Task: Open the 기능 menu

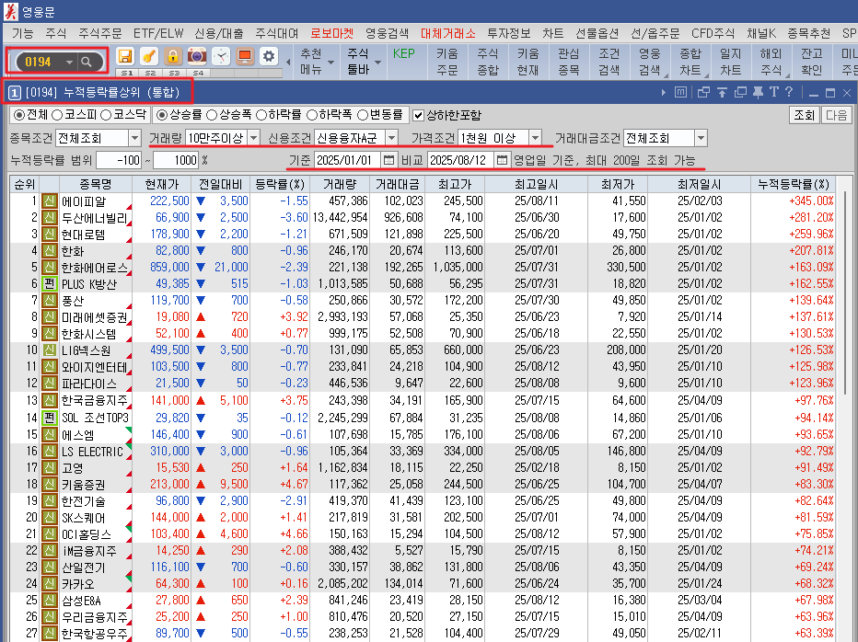Action: coord(22,33)
